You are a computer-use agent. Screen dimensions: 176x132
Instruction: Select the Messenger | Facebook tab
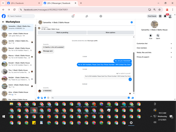[x=60, y=3]
